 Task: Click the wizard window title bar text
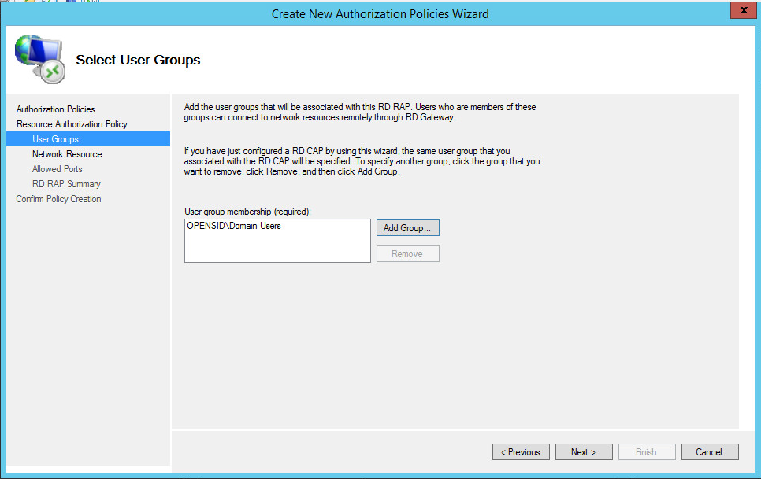[x=380, y=13]
